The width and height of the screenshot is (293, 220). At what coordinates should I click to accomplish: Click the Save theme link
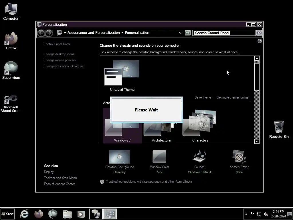coord(203,97)
